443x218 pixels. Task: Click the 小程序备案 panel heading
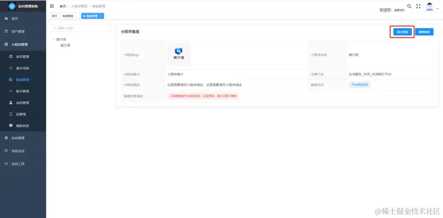(130, 32)
